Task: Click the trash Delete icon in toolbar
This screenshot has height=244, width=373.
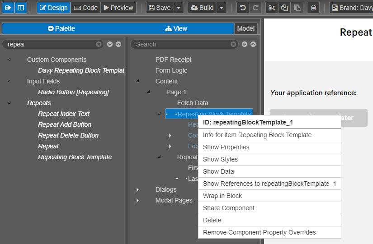Action: coord(313,8)
